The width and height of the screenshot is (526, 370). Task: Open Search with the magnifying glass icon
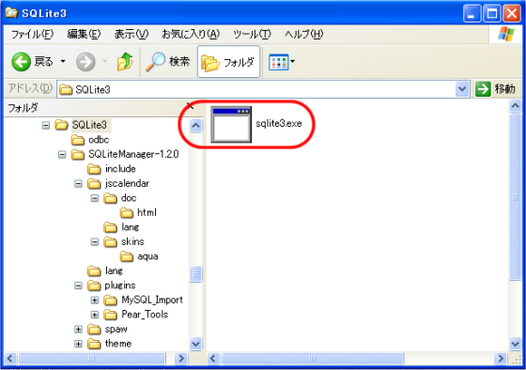pos(155,62)
